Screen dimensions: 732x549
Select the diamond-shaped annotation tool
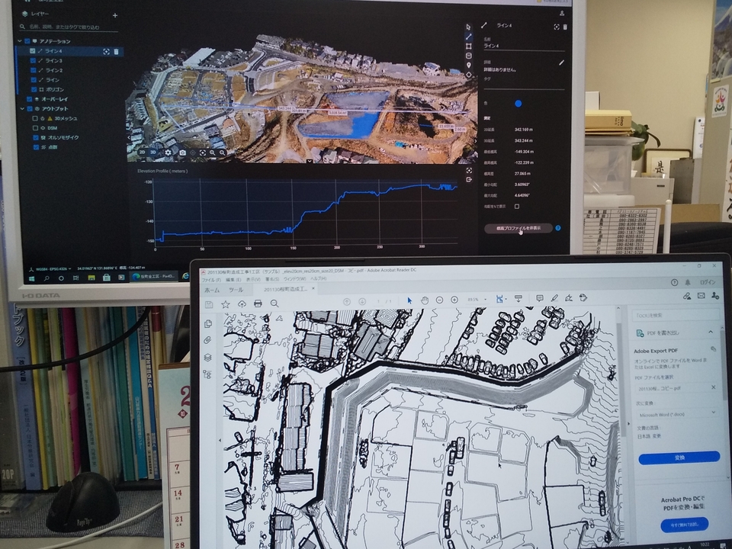468,75
